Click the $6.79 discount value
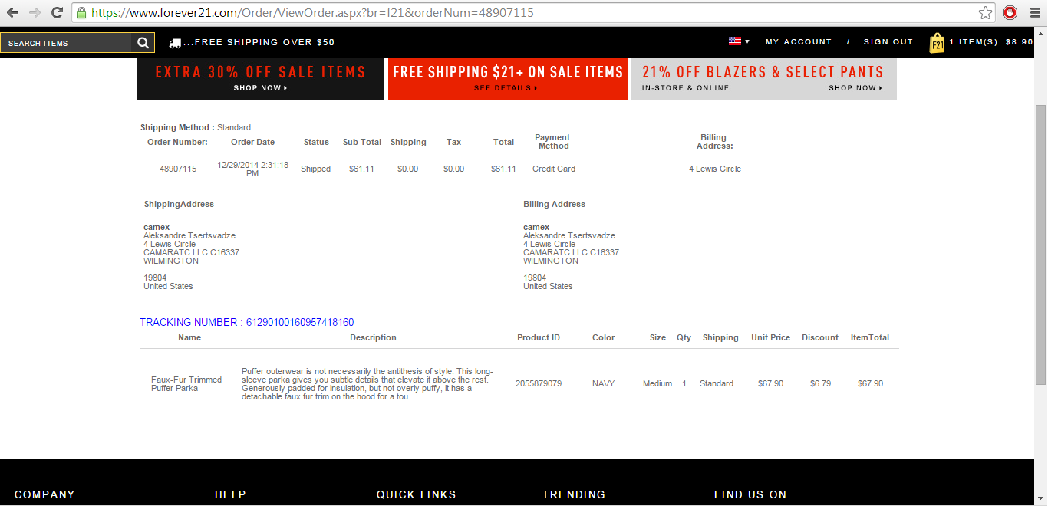This screenshot has height=506, width=1048. [820, 383]
